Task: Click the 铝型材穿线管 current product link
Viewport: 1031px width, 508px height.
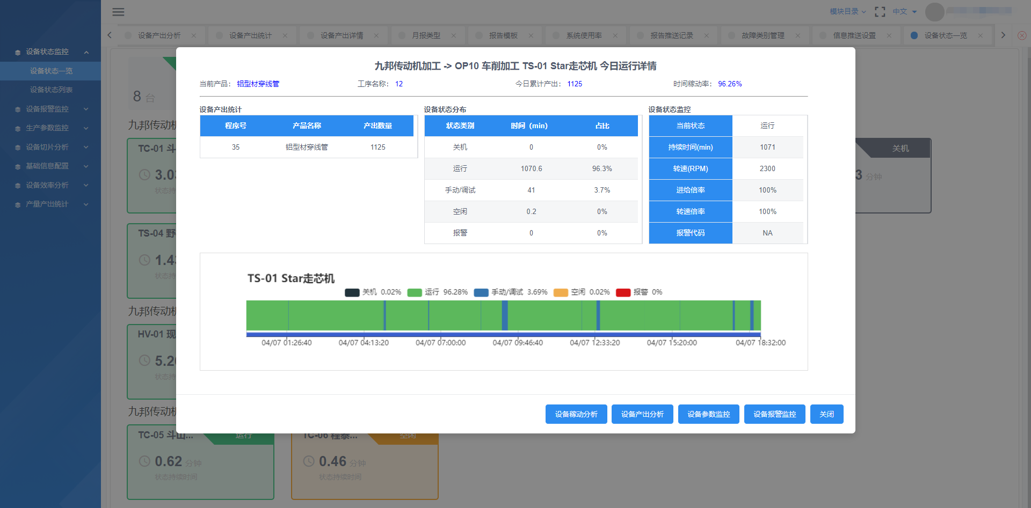Action: 258,84
